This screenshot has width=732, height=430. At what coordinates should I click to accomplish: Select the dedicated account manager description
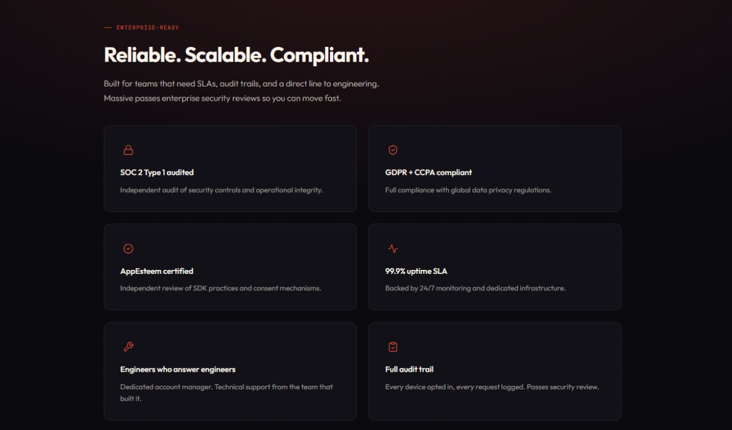(226, 392)
